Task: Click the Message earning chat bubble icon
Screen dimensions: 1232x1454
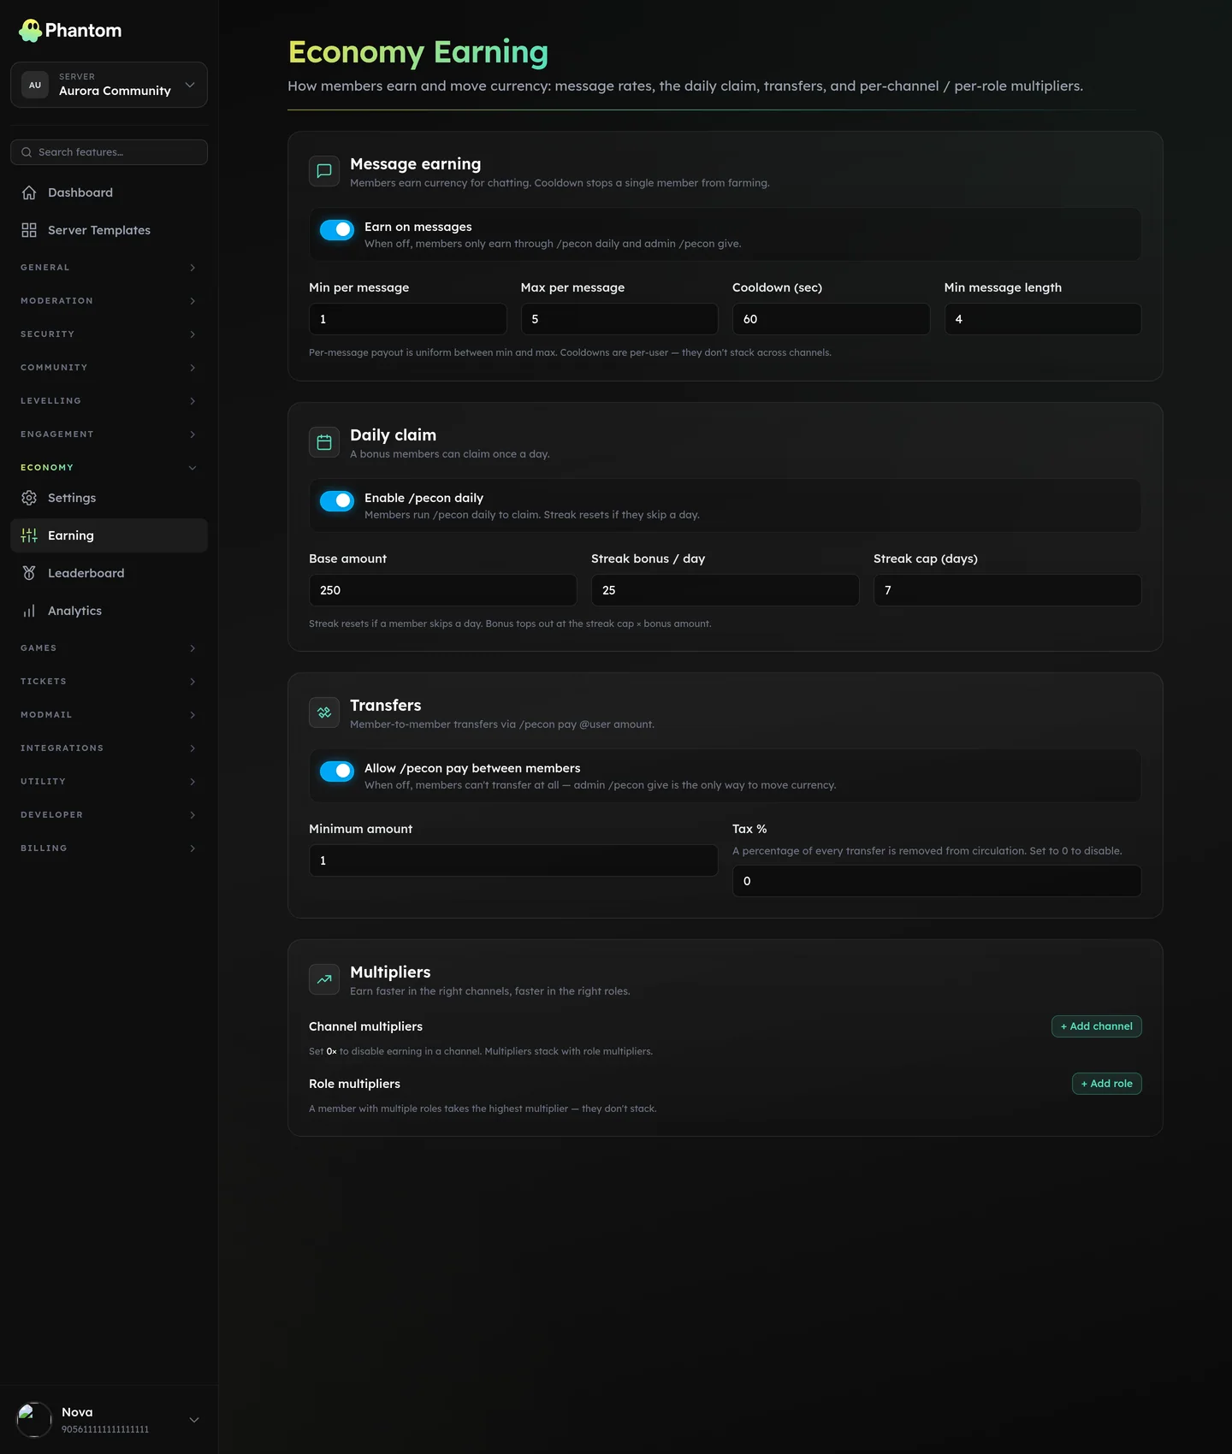Action: 324,171
